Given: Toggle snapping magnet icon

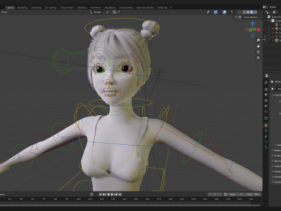Looking at the screenshot, I should tap(114, 12).
